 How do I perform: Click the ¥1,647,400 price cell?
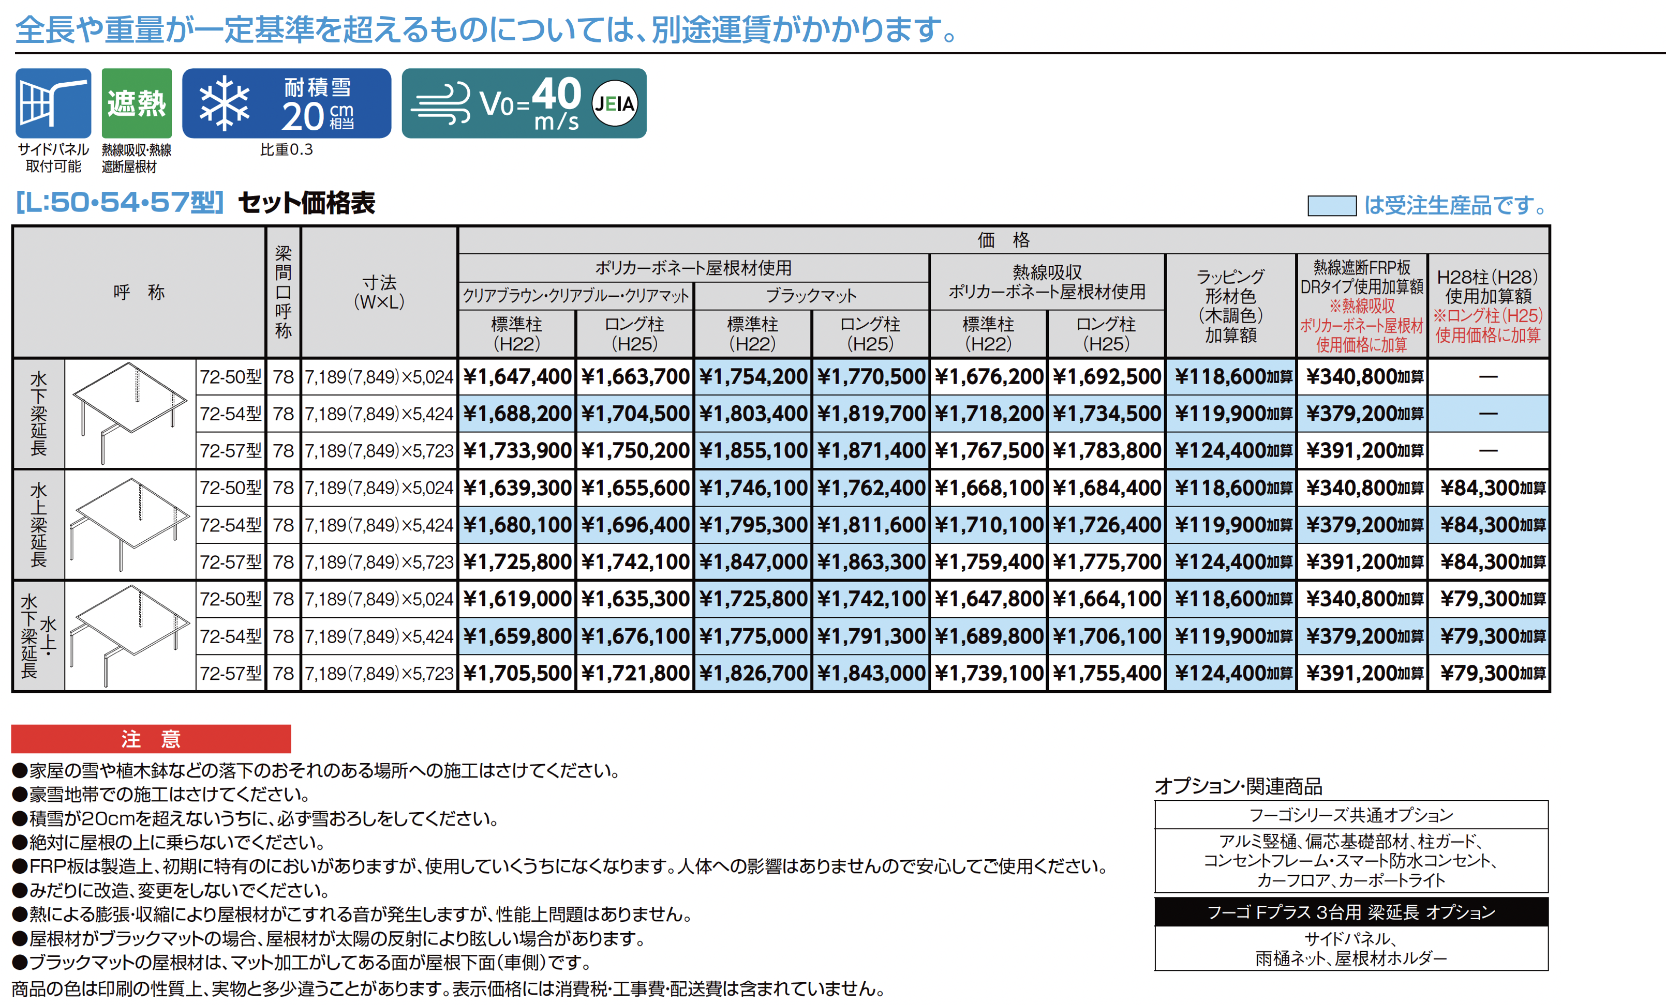516,376
